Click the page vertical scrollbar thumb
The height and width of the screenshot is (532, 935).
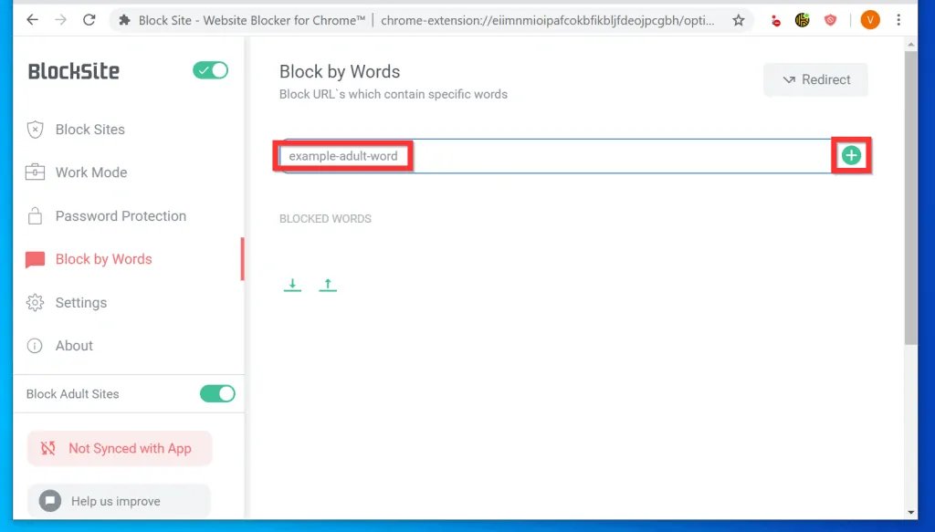click(x=910, y=198)
